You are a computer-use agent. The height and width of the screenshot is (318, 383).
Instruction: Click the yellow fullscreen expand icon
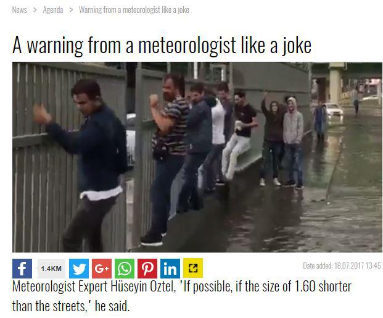pyautogui.click(x=193, y=269)
